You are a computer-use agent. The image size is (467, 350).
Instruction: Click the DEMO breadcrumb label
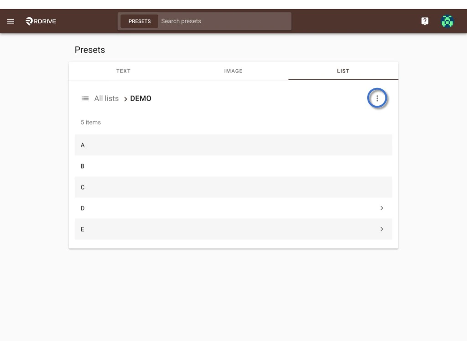click(140, 98)
